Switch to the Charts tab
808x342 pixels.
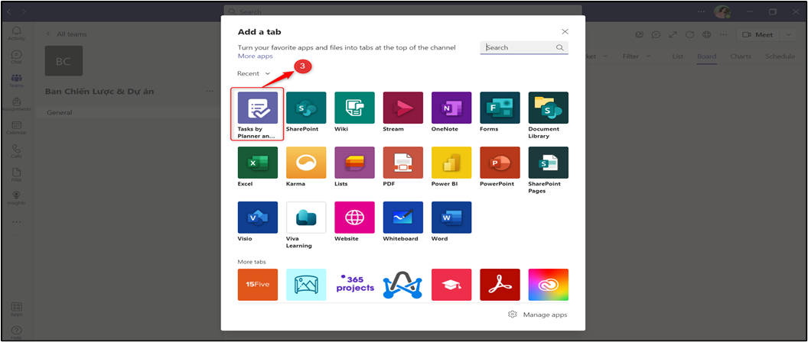click(741, 56)
